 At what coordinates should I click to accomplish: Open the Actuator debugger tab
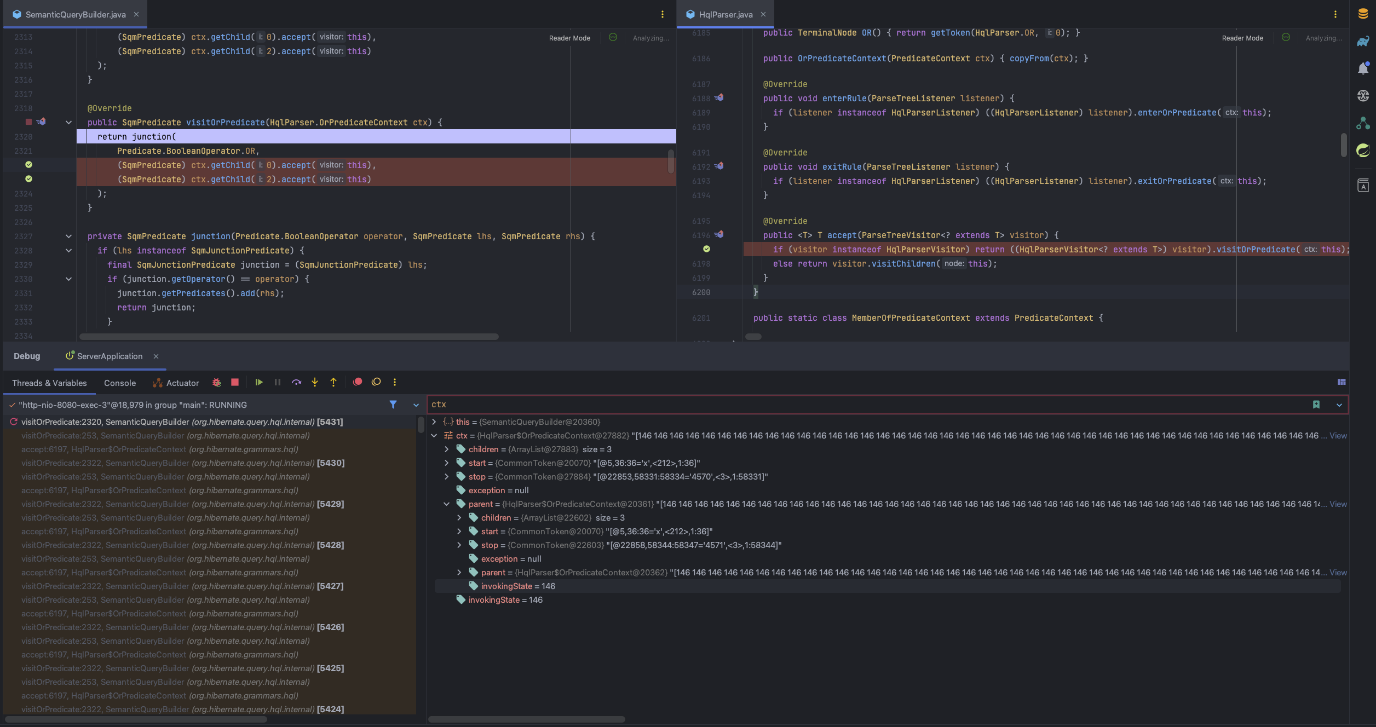click(176, 383)
